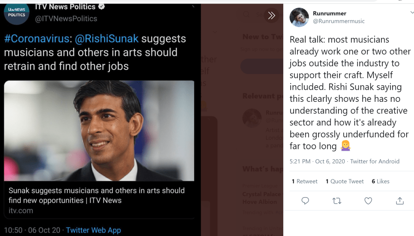Click the double-chevron collapse panel icon

pyautogui.click(x=272, y=15)
